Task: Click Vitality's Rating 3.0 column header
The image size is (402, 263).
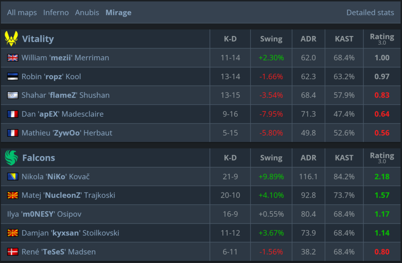Action: pos(382,39)
